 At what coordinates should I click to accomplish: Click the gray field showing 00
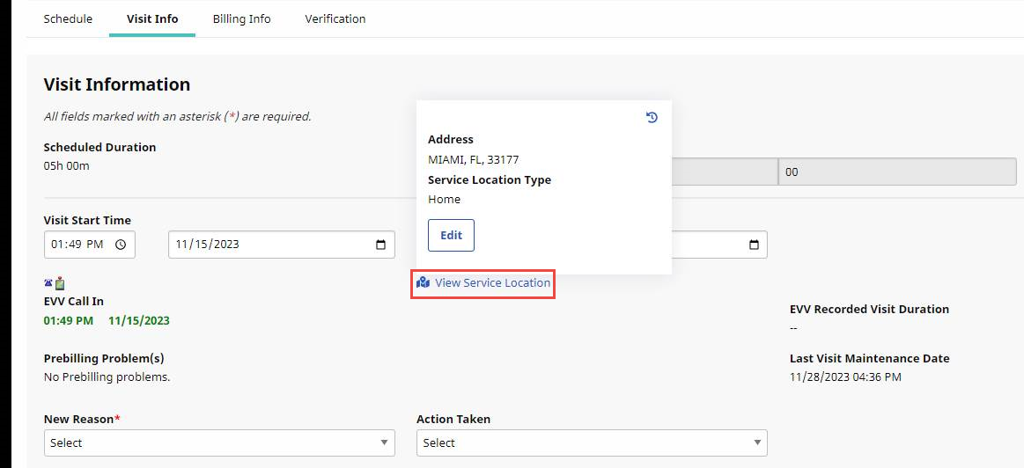[898, 172]
